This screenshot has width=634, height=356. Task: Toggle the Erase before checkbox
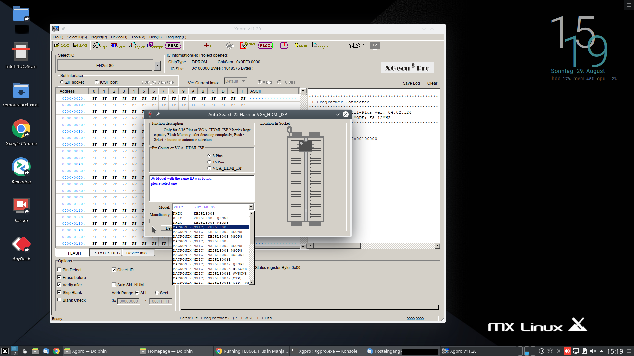[59, 277]
